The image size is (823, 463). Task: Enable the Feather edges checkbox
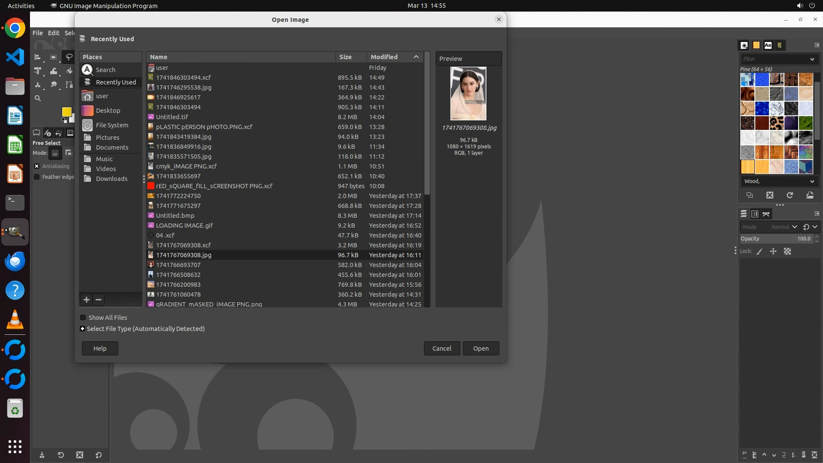pos(37,177)
